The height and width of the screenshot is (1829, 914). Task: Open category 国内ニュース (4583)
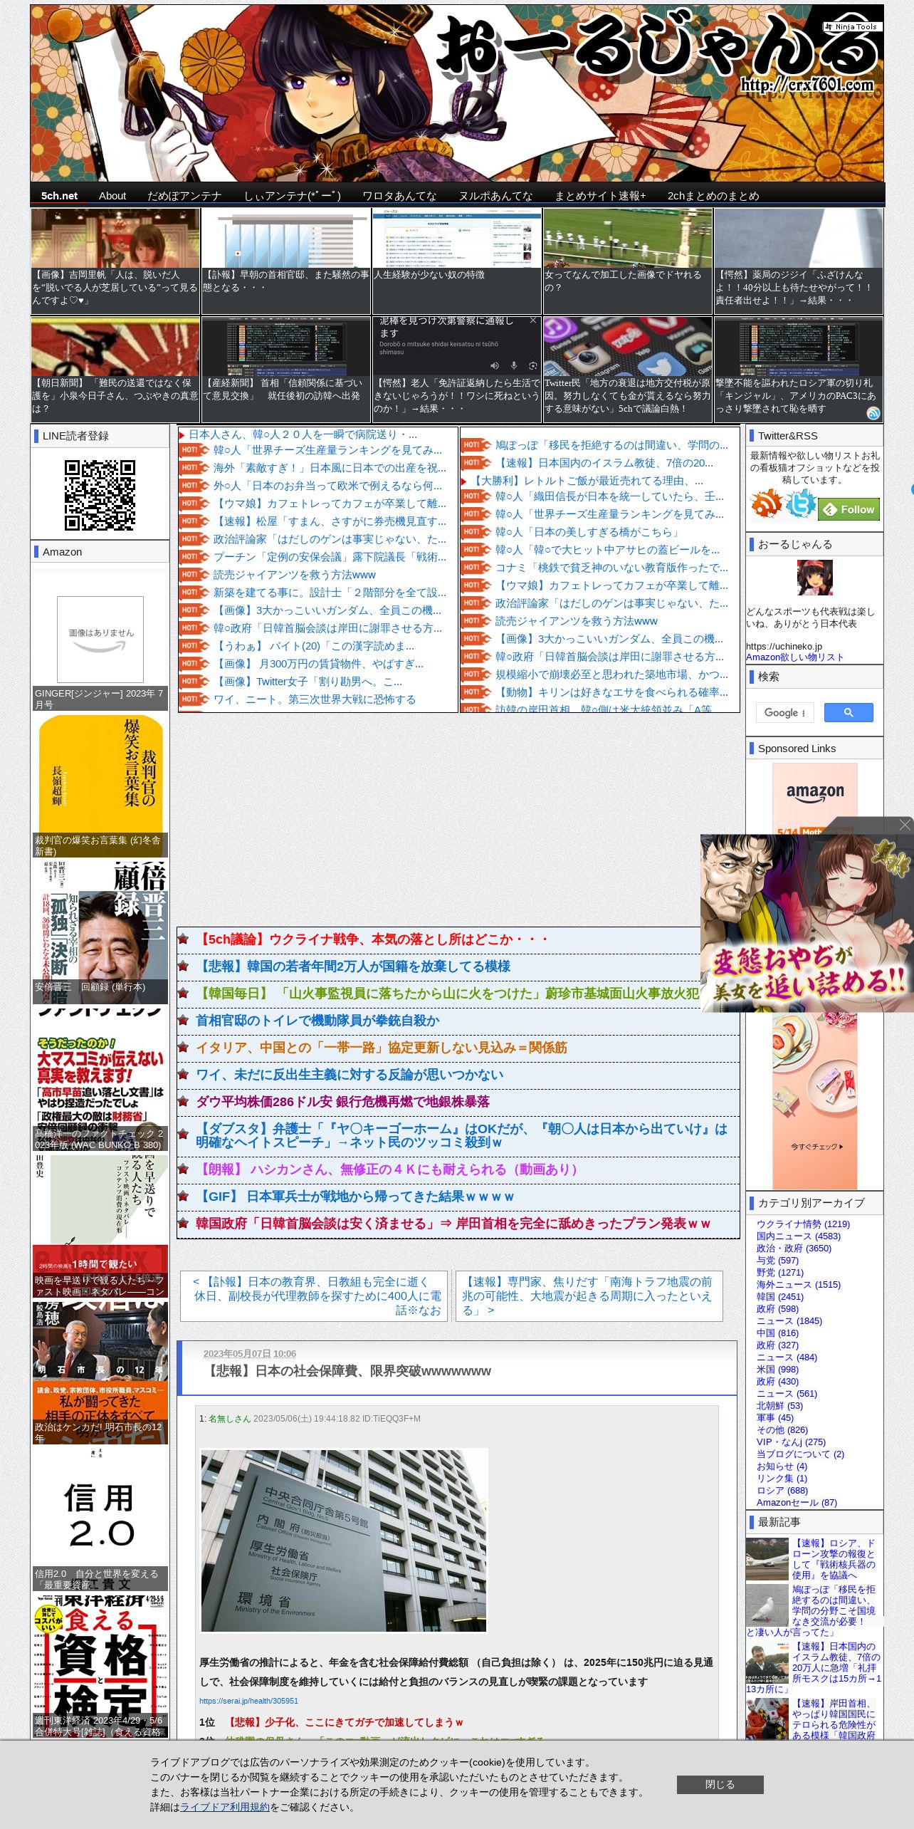799,1236
